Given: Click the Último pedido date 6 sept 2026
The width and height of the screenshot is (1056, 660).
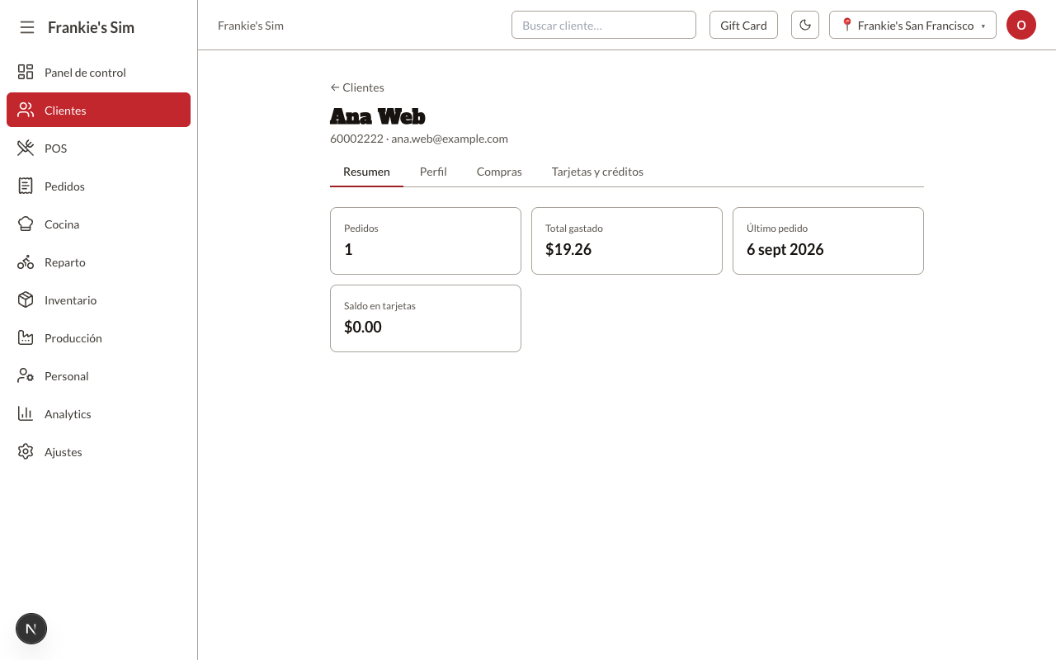Looking at the screenshot, I should click(785, 250).
